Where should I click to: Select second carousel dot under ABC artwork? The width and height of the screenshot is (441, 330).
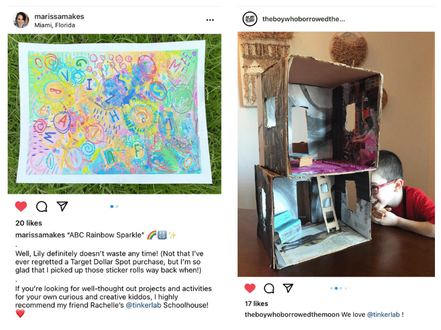pyautogui.click(x=117, y=207)
